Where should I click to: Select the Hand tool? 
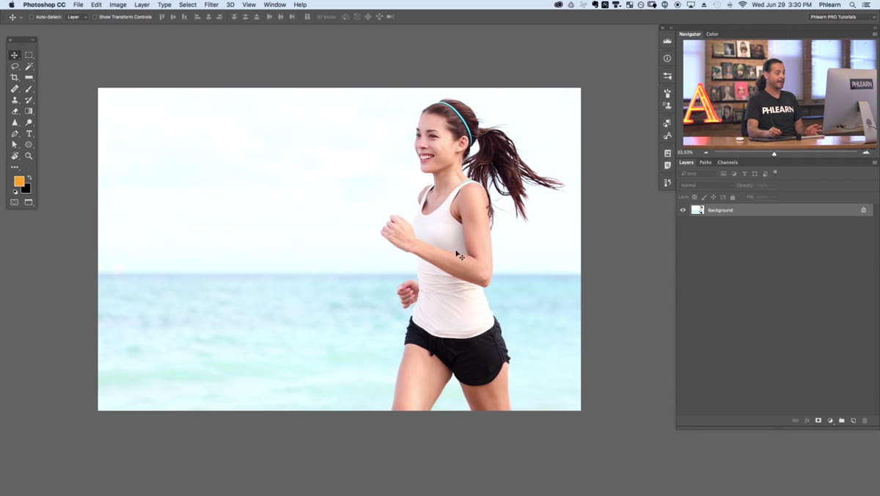14,156
